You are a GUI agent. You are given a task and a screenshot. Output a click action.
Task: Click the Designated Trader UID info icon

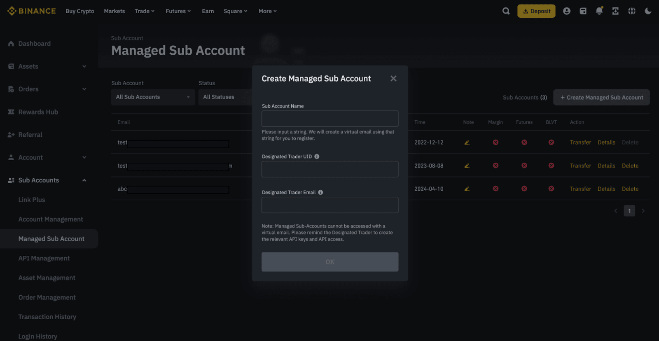tap(317, 156)
